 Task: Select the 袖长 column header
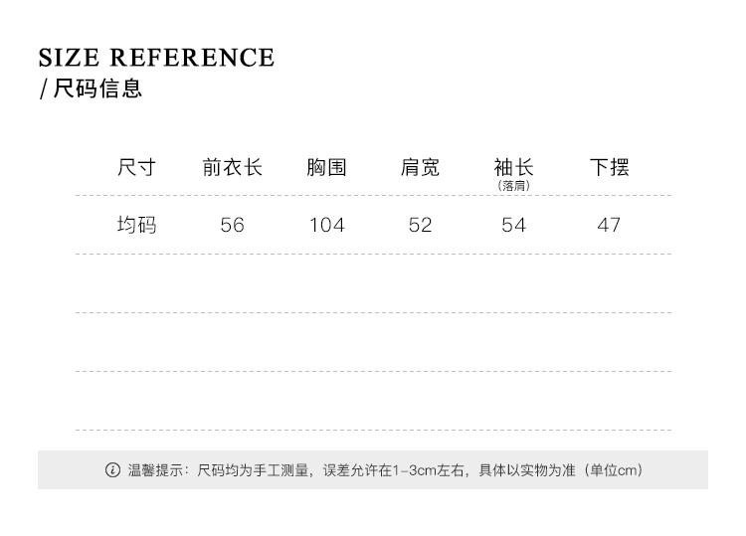[513, 167]
